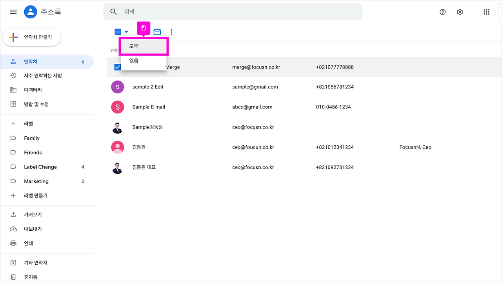Viewport: 502px width, 282px height.
Task: Open 자주 연락하는 사람 in the sidebar
Action: point(47,76)
